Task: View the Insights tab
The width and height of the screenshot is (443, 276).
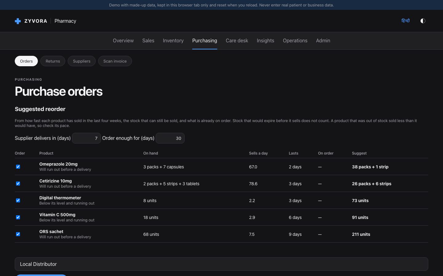Action: (265, 40)
